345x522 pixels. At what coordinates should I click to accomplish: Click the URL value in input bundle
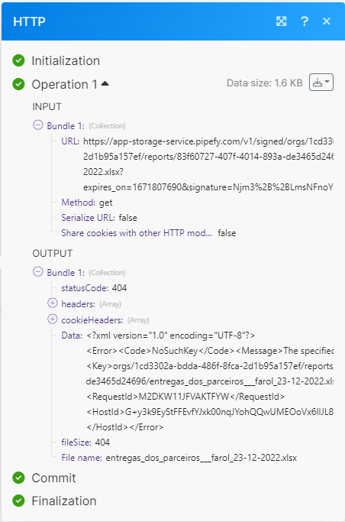[x=208, y=164]
